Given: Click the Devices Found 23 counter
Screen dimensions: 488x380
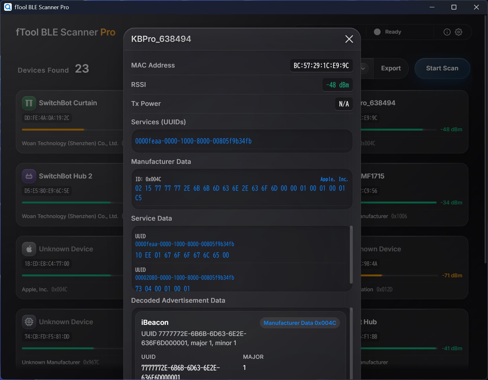Looking at the screenshot, I should pyautogui.click(x=53, y=69).
